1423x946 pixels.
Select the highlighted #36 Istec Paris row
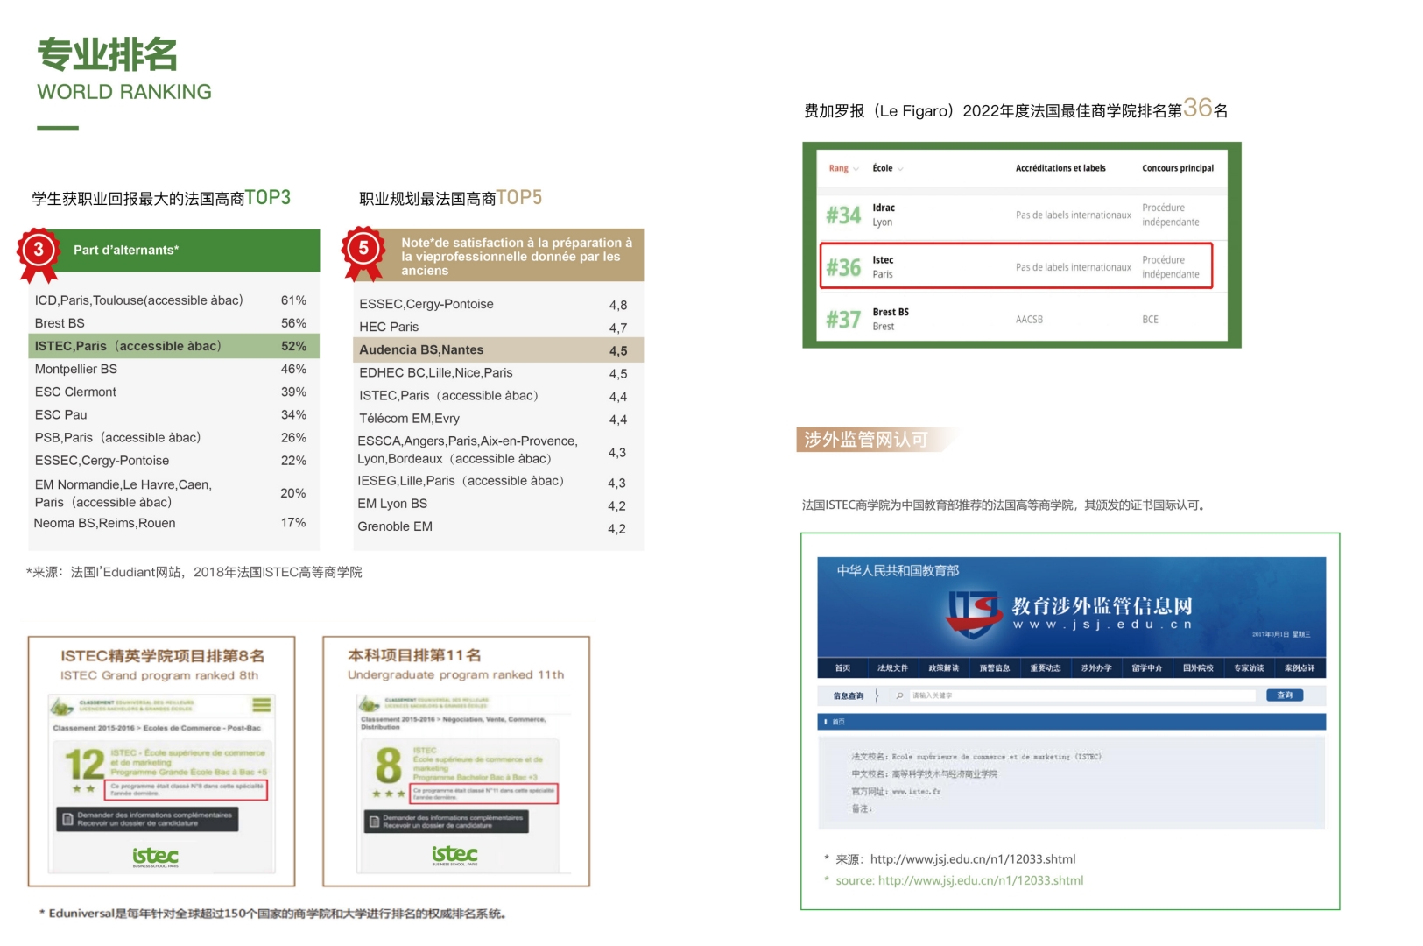tap(1016, 266)
